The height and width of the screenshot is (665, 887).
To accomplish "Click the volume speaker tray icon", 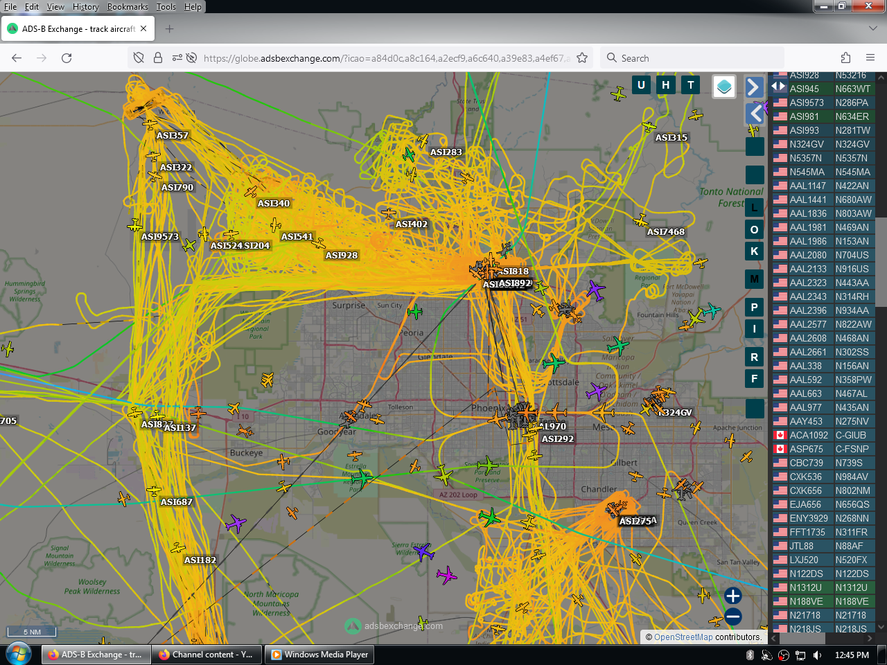I will (818, 655).
